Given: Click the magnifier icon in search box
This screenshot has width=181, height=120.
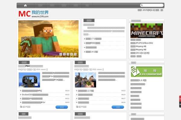Looking at the screenshot, I should (x=142, y=5).
